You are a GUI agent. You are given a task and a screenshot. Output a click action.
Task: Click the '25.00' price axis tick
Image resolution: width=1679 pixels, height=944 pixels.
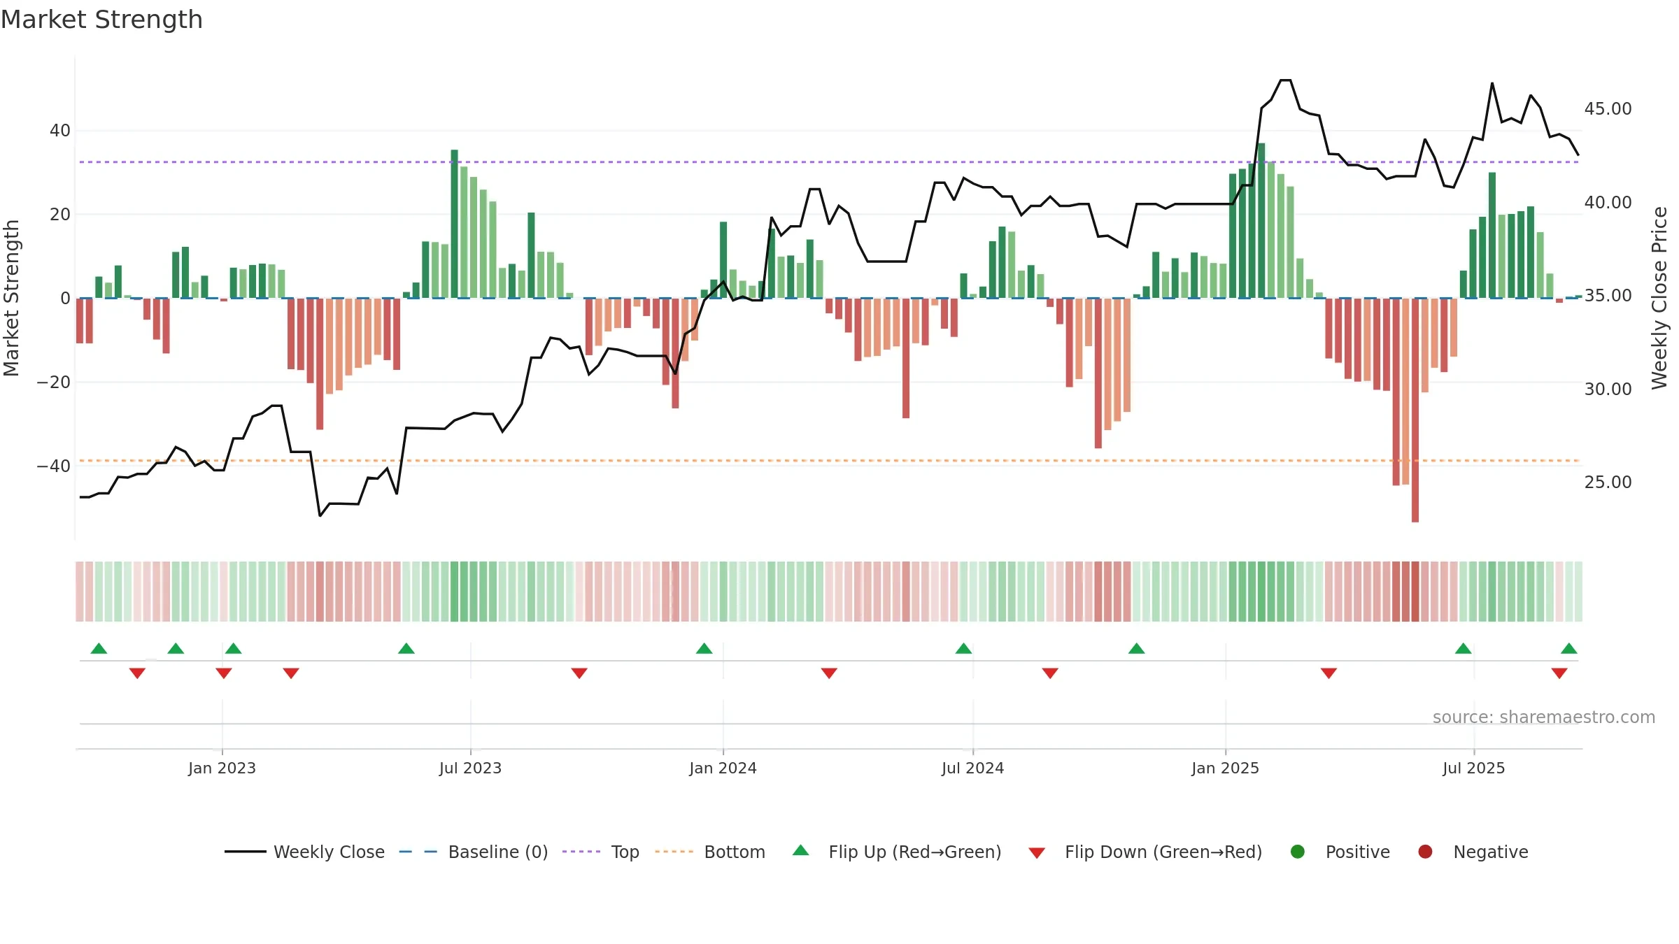point(1608,482)
